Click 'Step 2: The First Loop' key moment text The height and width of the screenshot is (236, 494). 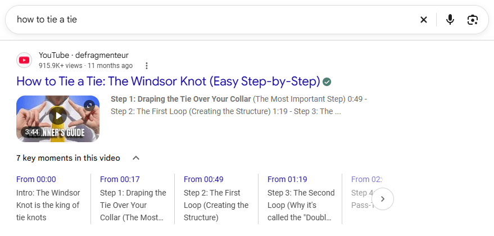[216, 205]
